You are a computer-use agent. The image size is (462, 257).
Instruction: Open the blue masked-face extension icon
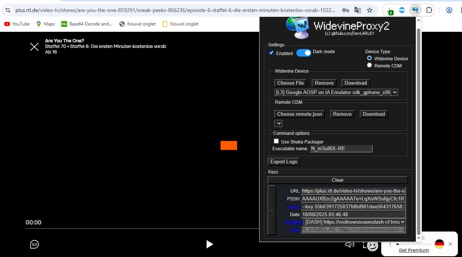(402, 10)
